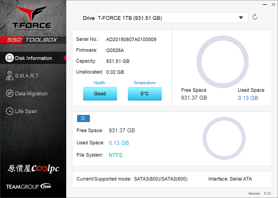Screen dimensions: 278x198
Task: Click Interface: Serial ATA text
Action: (230, 179)
